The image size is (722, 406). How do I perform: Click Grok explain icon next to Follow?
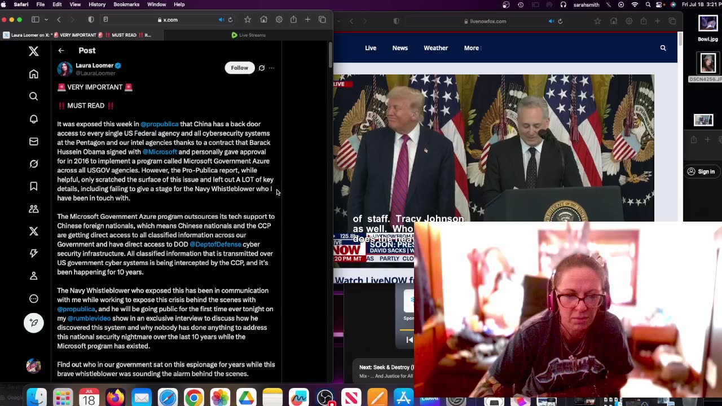coord(262,68)
